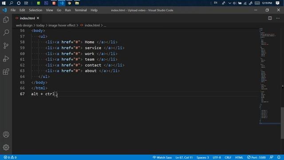Open the Explorer view in the activity bar
The image size is (284, 160).
tap(6, 20)
